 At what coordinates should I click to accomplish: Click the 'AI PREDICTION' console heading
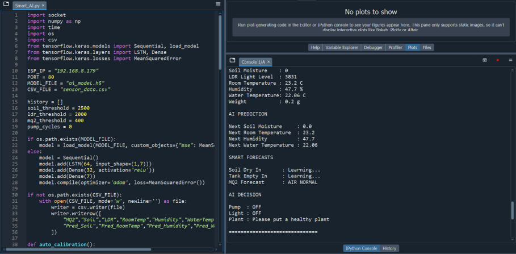(248, 114)
